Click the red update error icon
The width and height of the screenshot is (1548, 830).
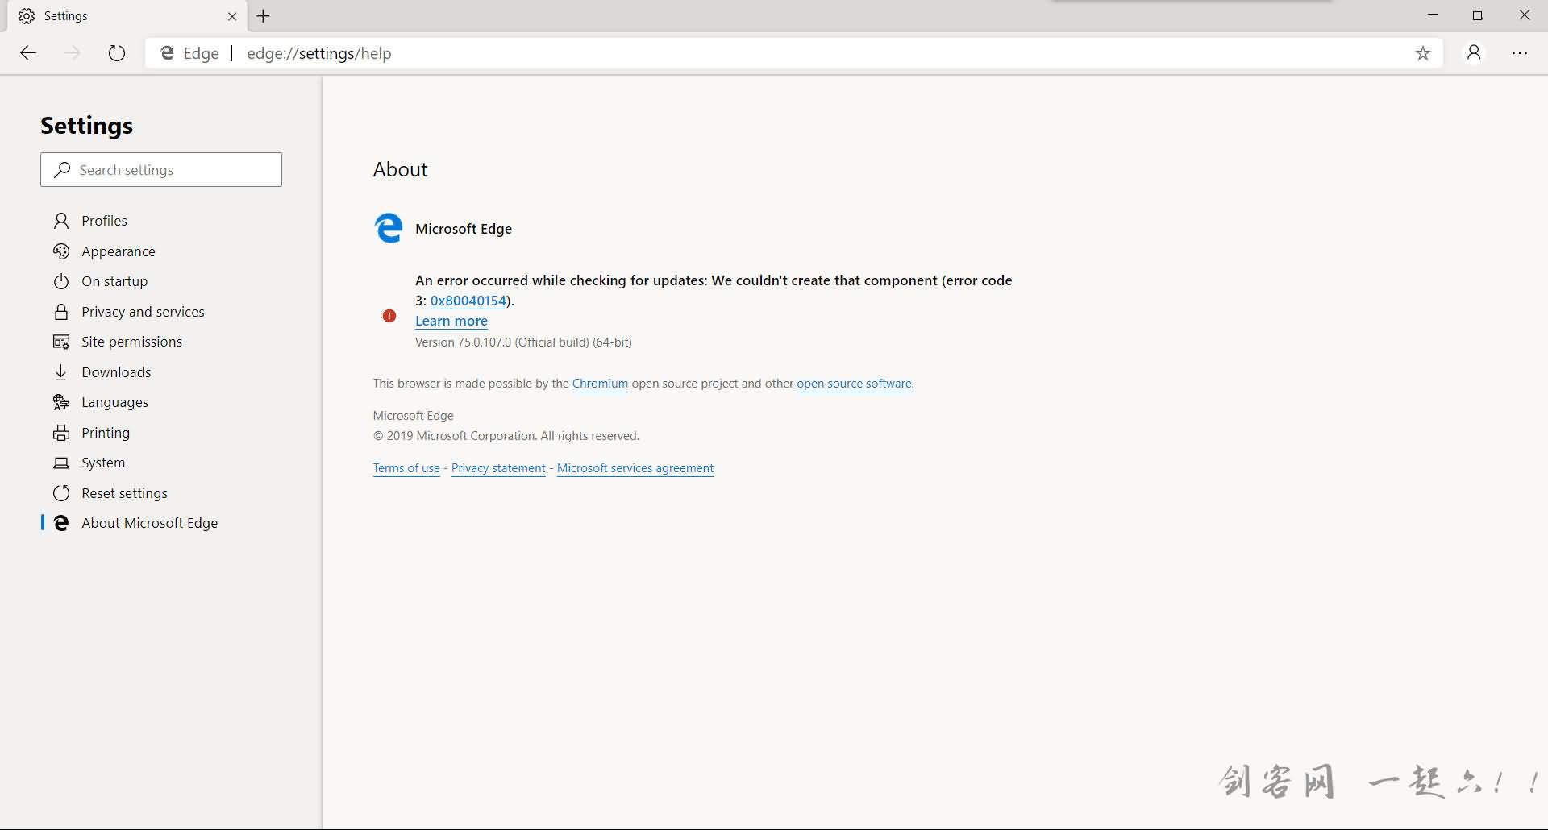(x=389, y=316)
